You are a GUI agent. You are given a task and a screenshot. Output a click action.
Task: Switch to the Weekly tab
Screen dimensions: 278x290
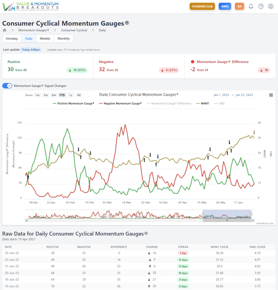[x=45, y=38]
